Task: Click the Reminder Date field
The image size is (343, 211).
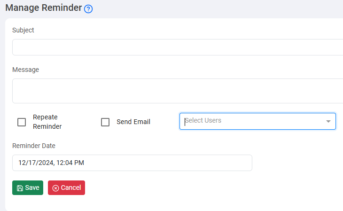Action: tap(132, 163)
